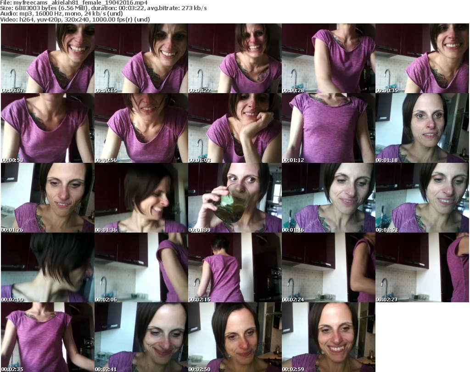Choose the thumbnail stamped 00:01:53
Image resolution: width=470 pixels, height=372 pixels.
[422, 198]
